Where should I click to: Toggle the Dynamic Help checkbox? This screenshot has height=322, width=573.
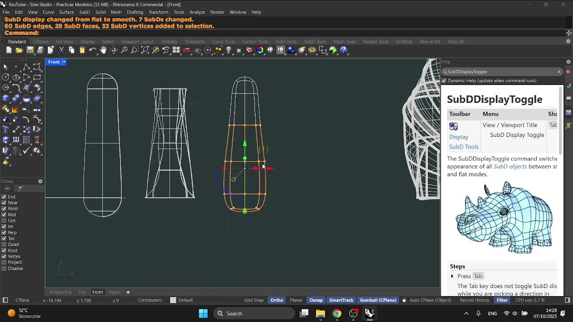point(444,81)
